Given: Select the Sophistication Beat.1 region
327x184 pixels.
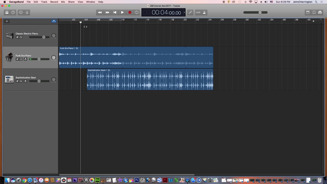Looking at the screenshot, I should [150, 79].
